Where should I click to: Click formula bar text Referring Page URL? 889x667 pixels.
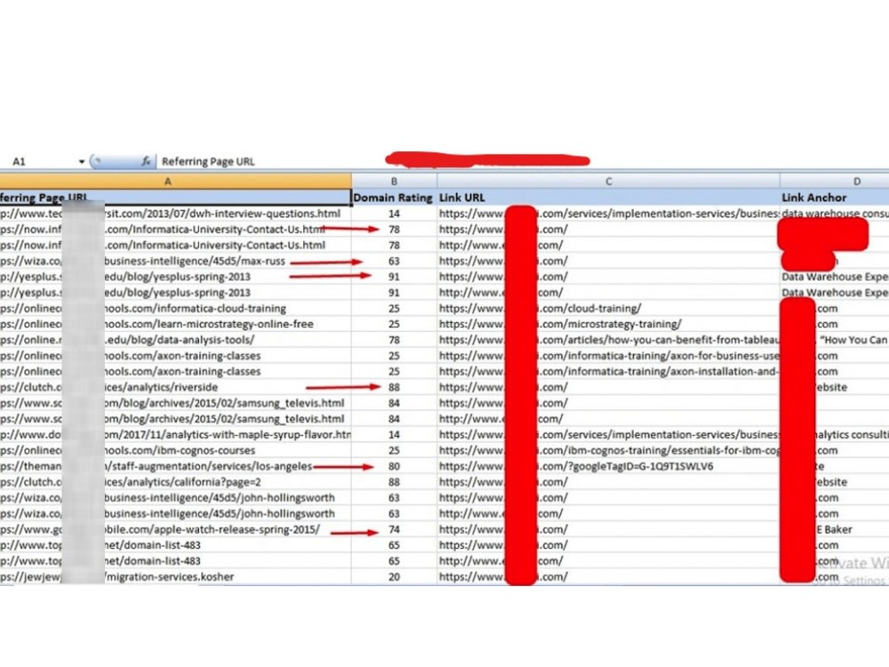point(208,162)
